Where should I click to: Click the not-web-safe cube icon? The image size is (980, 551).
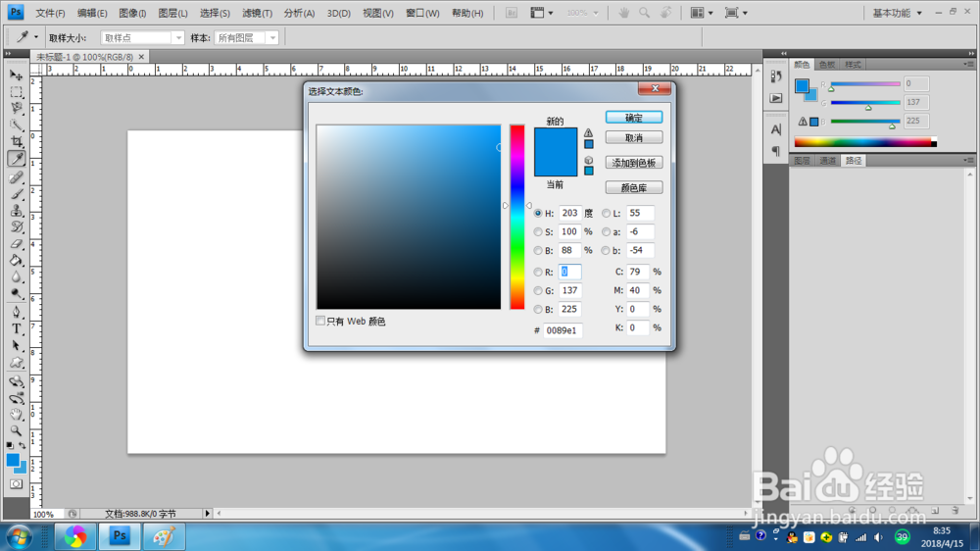pos(588,160)
